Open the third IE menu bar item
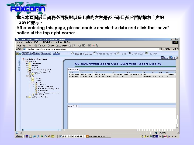This screenshot has height=145, width=194. pyautogui.click(x=37, y=42)
